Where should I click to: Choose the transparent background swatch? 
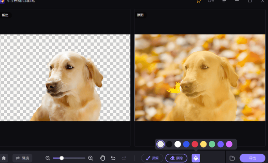[160, 144]
